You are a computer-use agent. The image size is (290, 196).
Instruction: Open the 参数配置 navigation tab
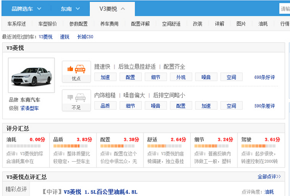point(78,24)
